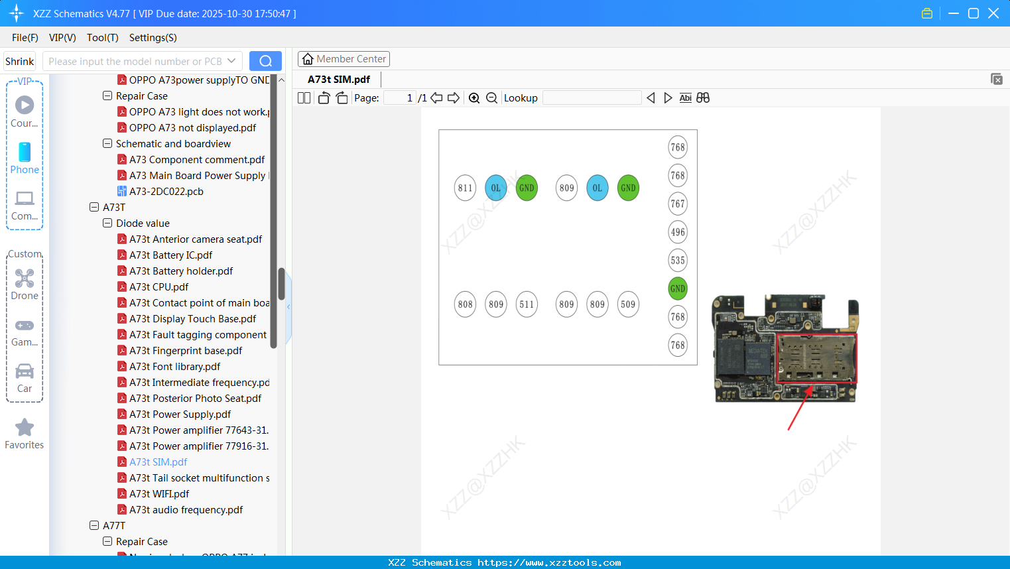
Task: Select the A73t SIM.pdf tab
Action: click(339, 80)
